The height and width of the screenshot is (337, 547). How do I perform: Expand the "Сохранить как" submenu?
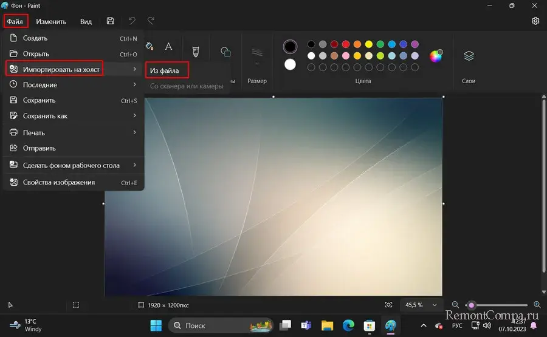(73, 116)
